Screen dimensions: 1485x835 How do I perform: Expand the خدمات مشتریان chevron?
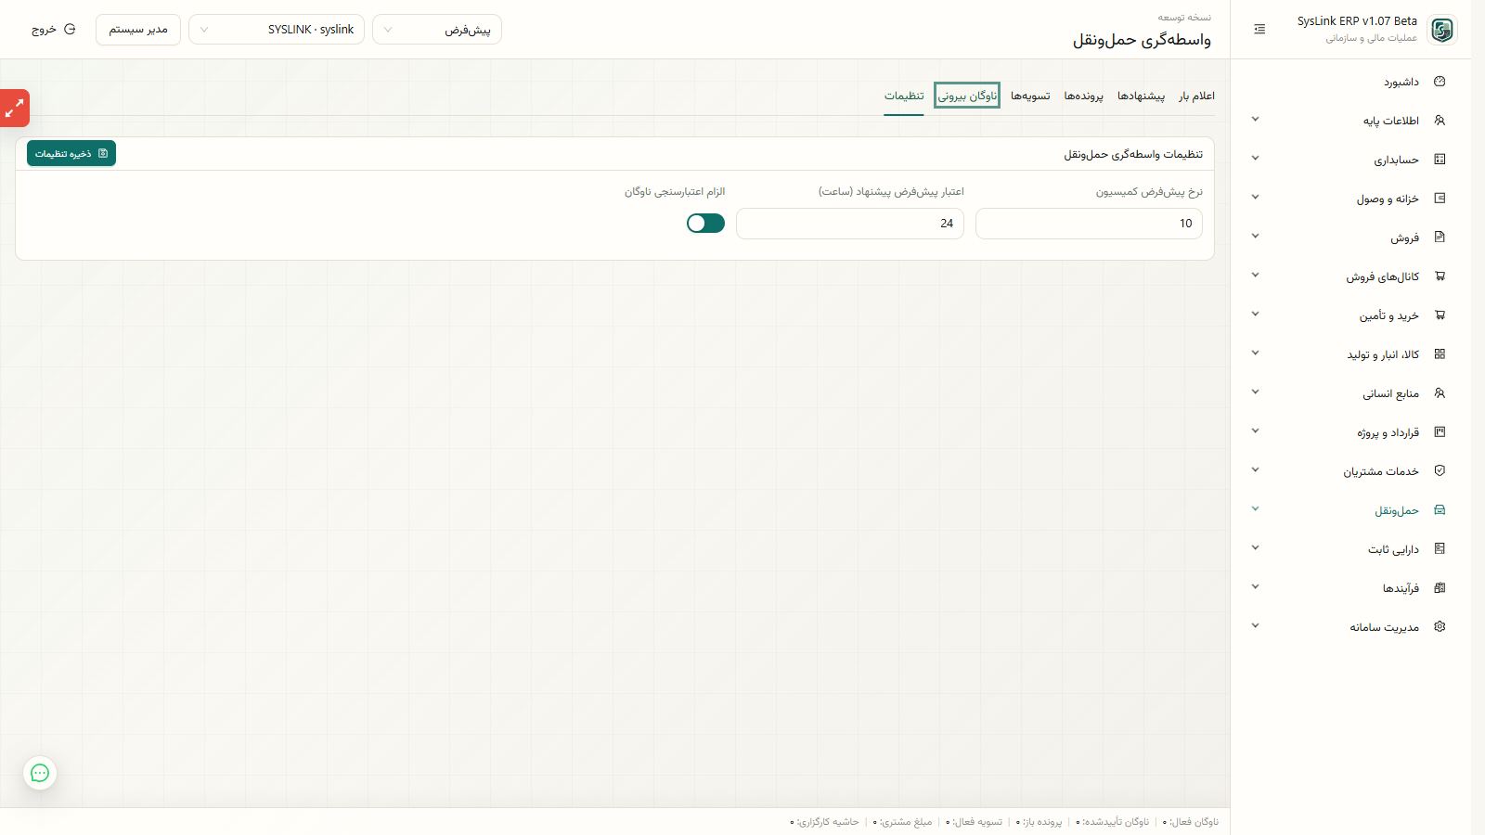pos(1255,470)
